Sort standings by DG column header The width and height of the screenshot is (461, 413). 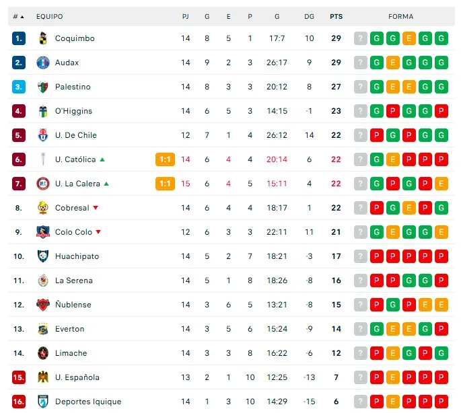point(309,16)
